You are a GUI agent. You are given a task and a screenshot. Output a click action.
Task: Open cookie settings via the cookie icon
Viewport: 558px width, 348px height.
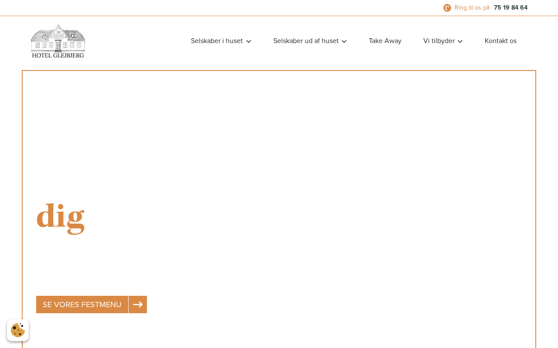point(18,330)
